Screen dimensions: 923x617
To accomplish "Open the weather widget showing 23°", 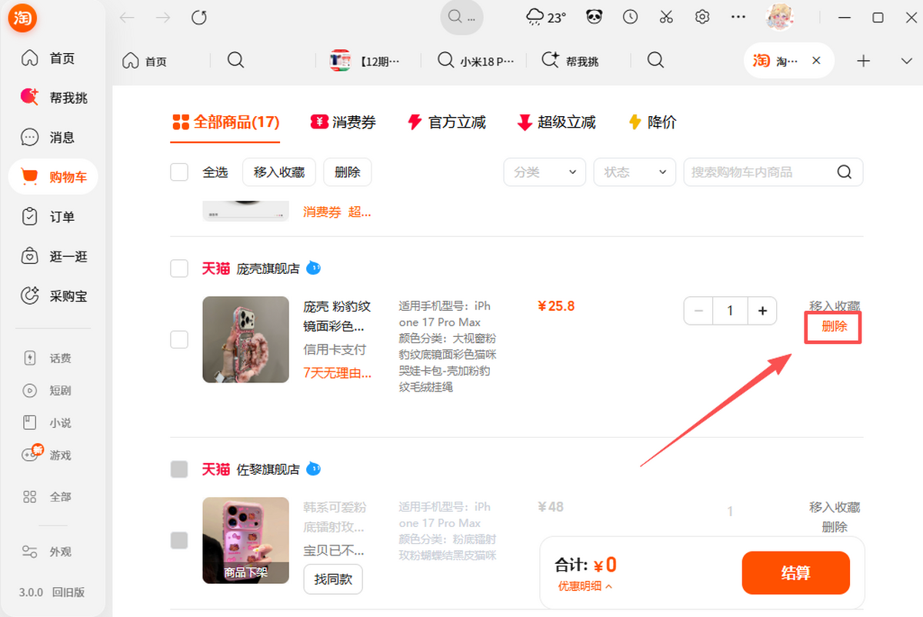I will (545, 17).
